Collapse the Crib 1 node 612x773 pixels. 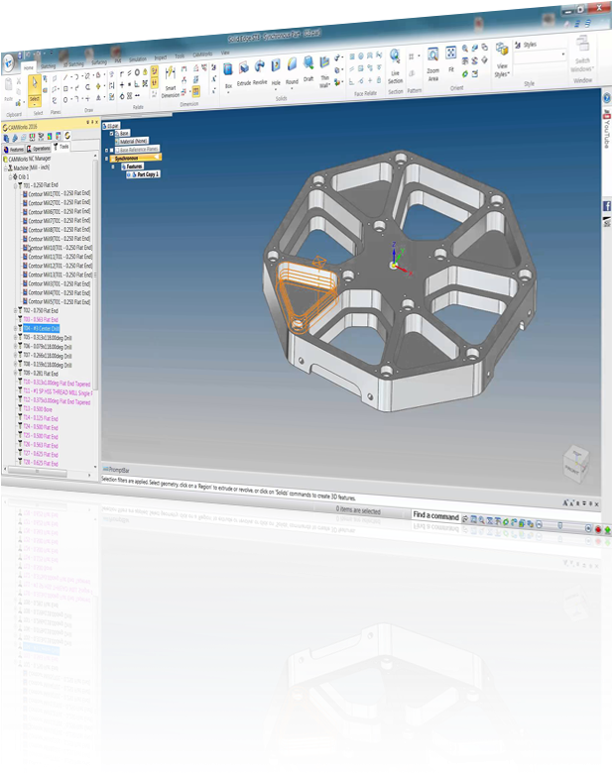10,177
